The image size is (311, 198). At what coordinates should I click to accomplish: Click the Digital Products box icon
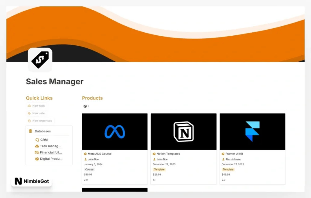(x=37, y=159)
